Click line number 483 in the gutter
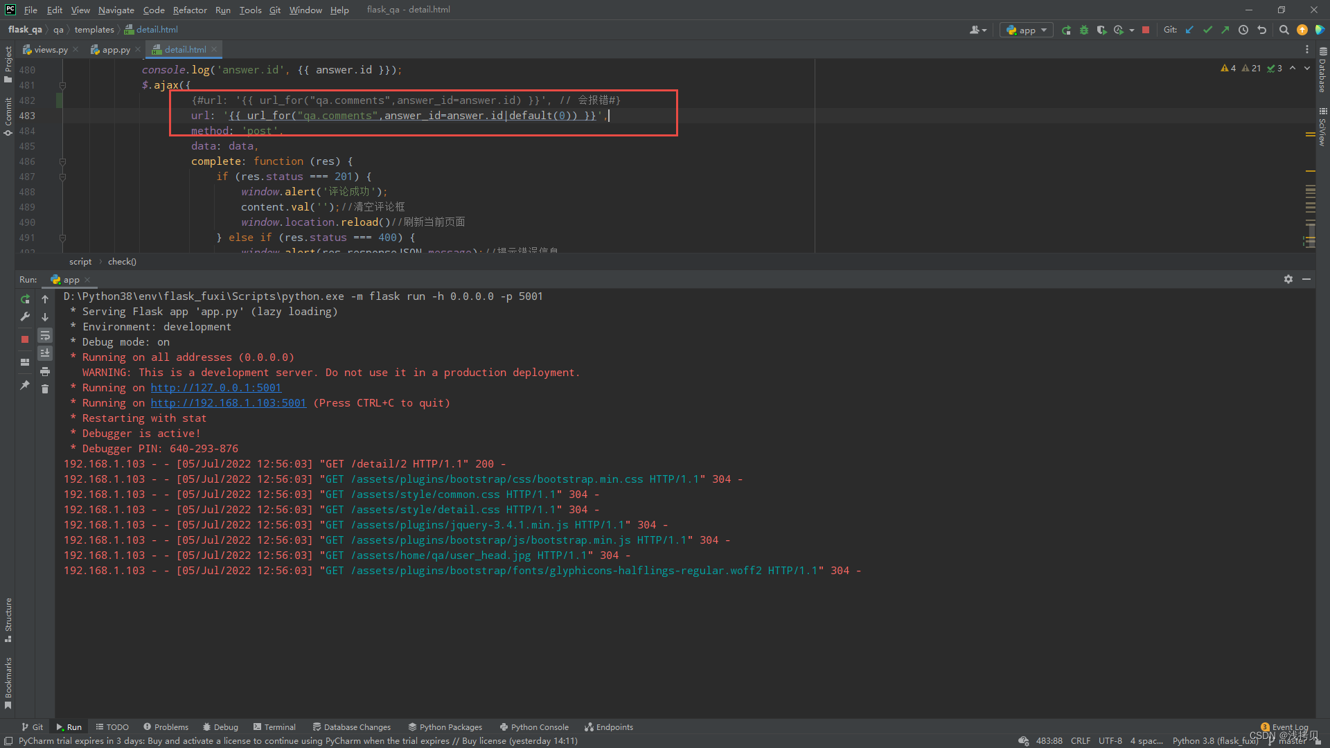The width and height of the screenshot is (1330, 748). click(x=28, y=116)
